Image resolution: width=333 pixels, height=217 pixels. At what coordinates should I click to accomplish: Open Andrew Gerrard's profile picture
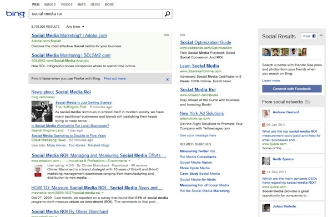266,114
